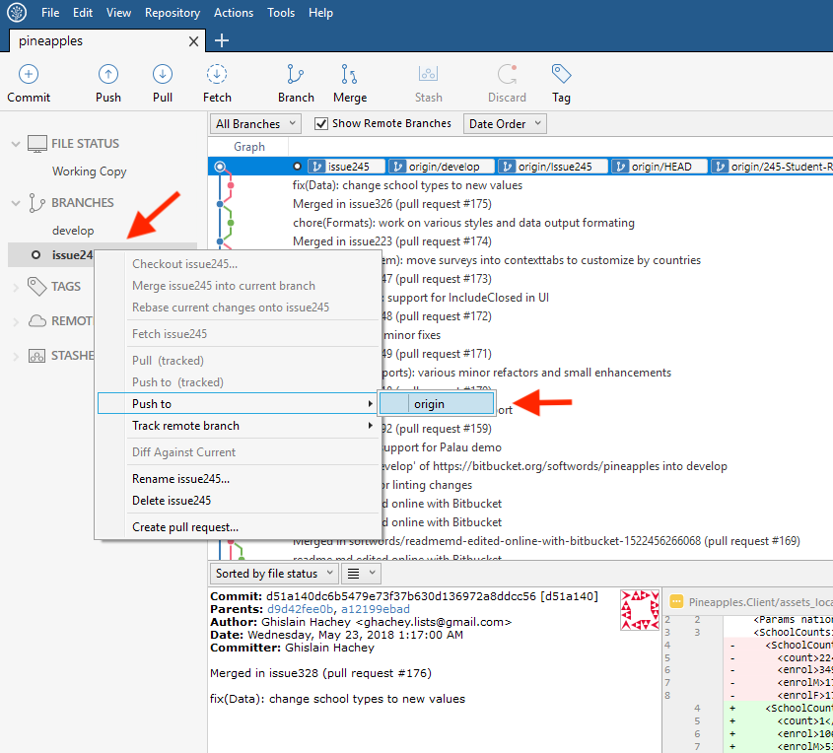833x753 pixels.
Task: Open the Sorted by file status dropdown
Action: [x=273, y=574]
